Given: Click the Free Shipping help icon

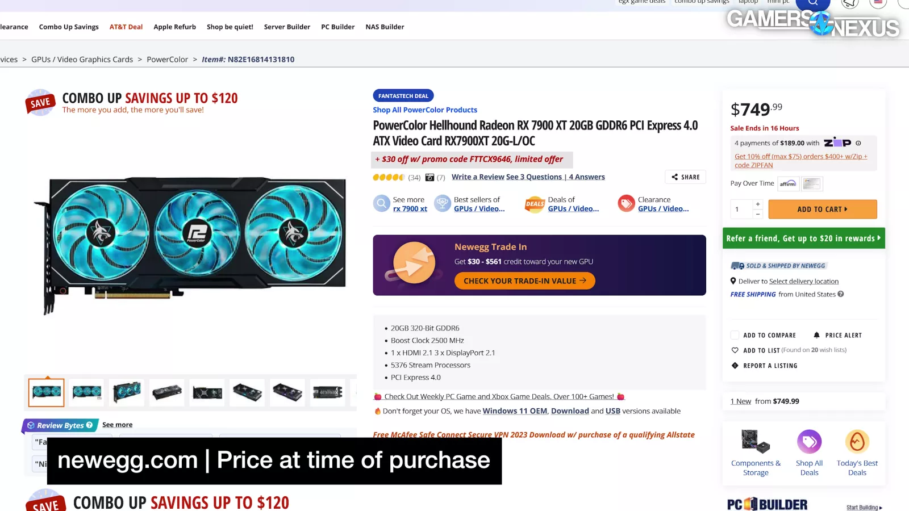Looking at the screenshot, I should pyautogui.click(x=840, y=294).
